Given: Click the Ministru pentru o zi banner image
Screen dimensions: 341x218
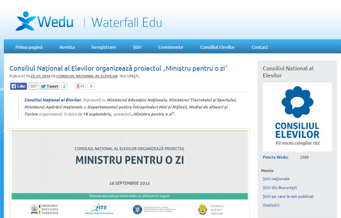Looking at the screenshot, I should [129, 163].
